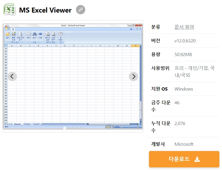
Task: Select the 홈 ribbon tab in the preview
Action: 13,29
